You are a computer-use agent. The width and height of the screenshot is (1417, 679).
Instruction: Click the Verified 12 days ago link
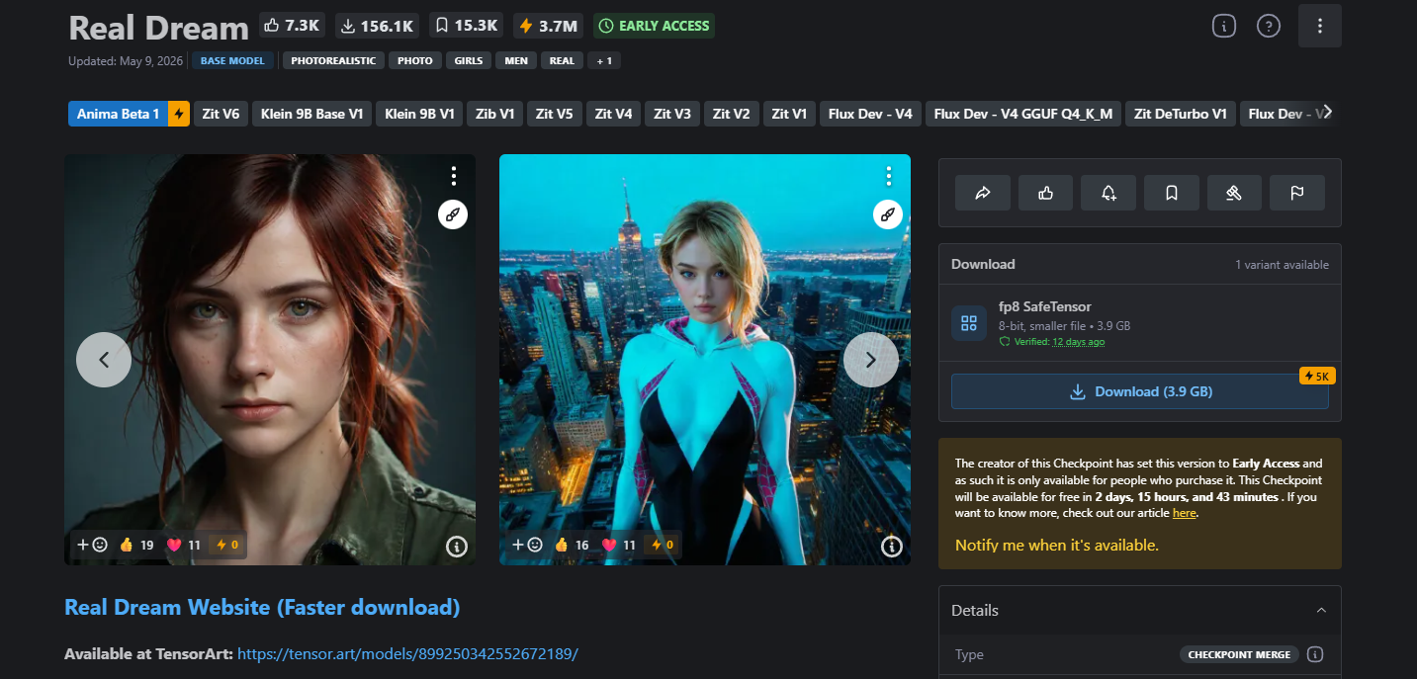point(1078,342)
